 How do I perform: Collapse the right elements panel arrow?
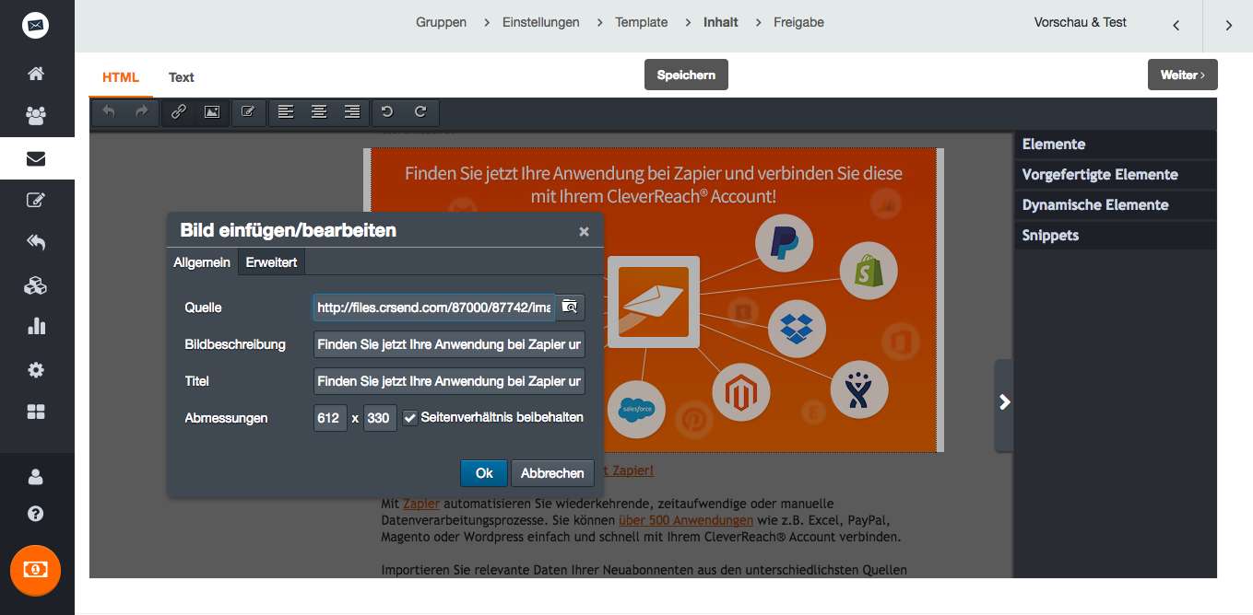pos(1004,402)
